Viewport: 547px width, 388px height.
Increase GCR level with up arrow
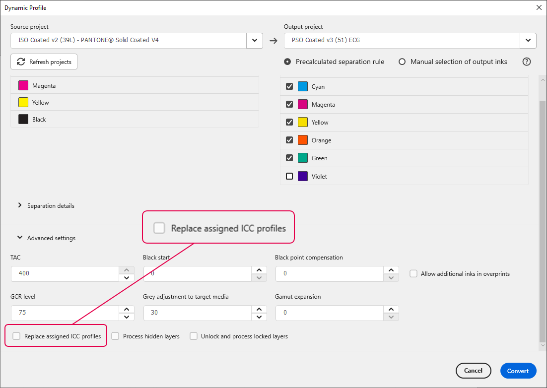click(127, 309)
